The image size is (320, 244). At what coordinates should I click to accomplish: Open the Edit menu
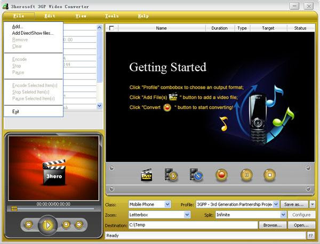pos(50,16)
